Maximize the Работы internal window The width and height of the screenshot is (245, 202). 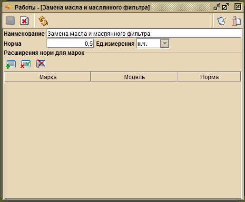click(x=225, y=7)
